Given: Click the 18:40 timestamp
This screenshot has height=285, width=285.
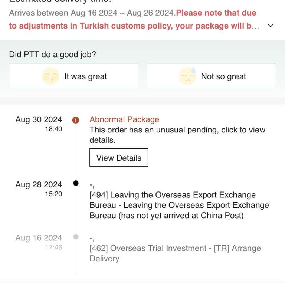Looking at the screenshot, I should pos(53,129).
